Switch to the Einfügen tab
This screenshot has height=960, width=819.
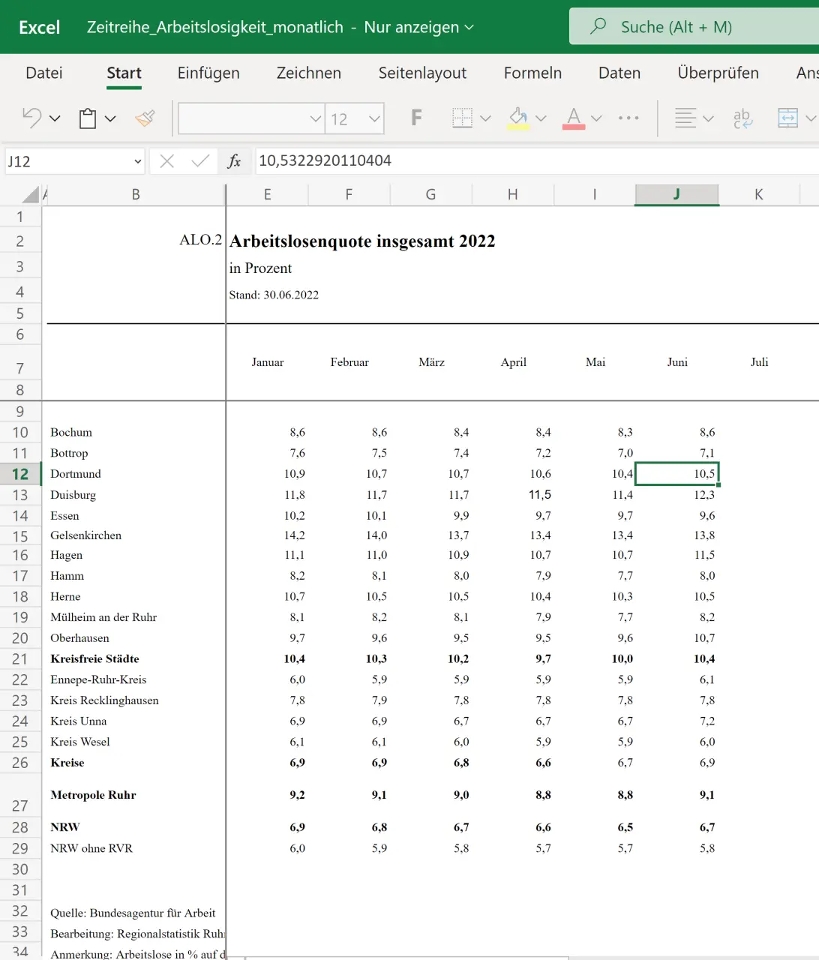(x=208, y=73)
